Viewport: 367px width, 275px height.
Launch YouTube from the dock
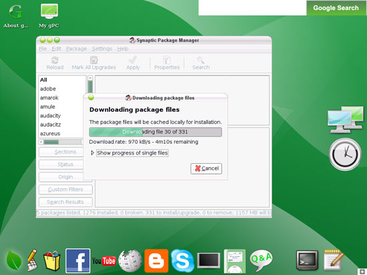point(104,261)
